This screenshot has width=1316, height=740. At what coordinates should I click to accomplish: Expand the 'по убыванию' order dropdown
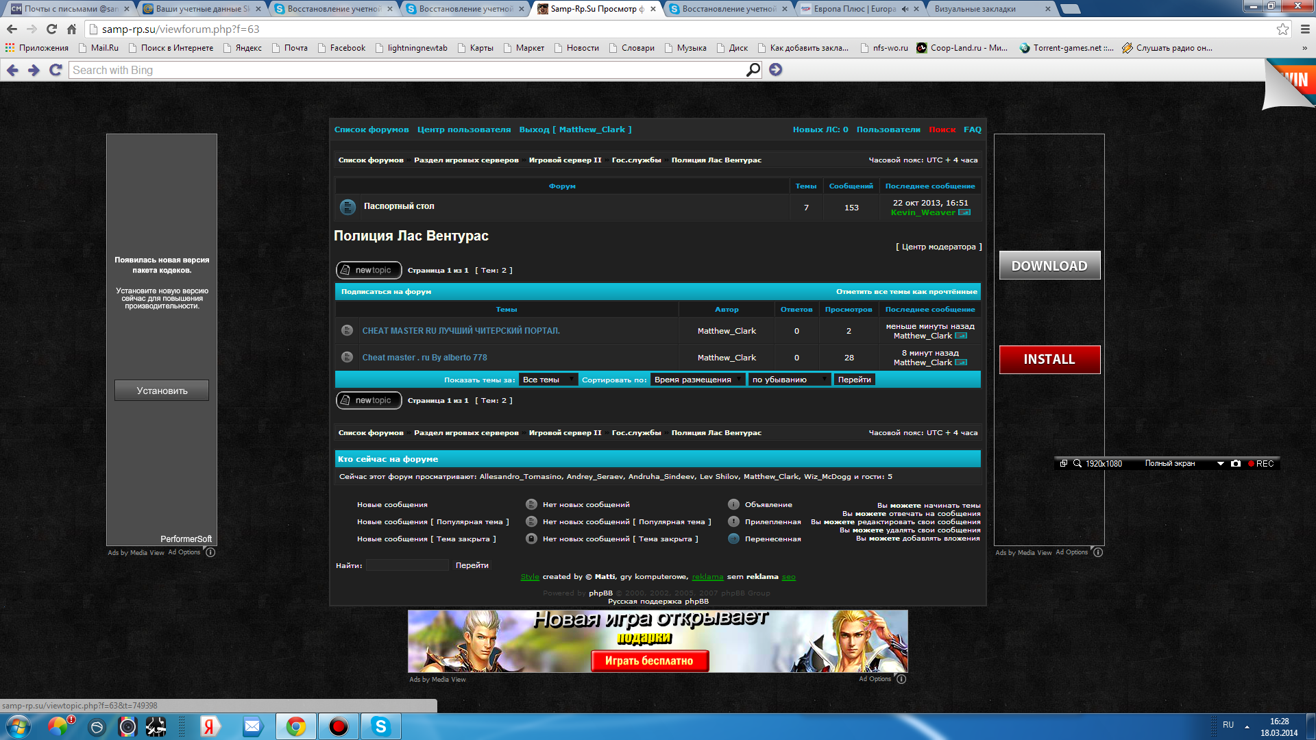[x=789, y=380]
